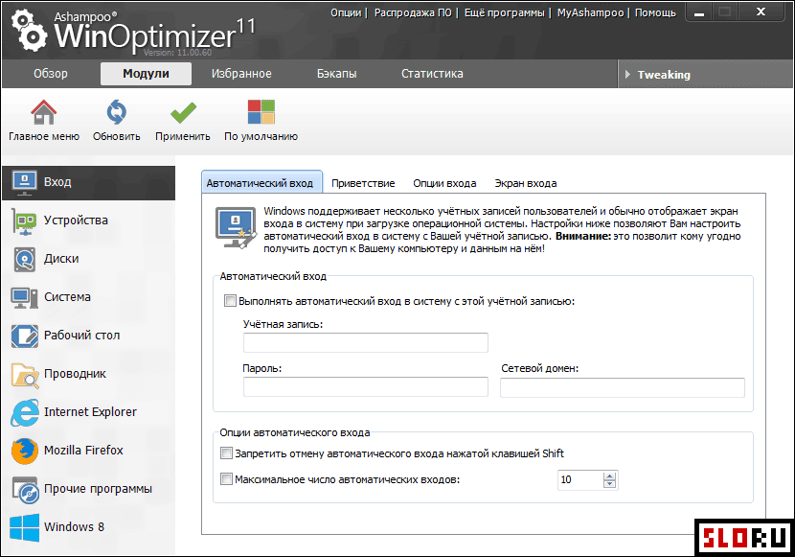Open the Прочие программы sidebar label

pos(98,489)
